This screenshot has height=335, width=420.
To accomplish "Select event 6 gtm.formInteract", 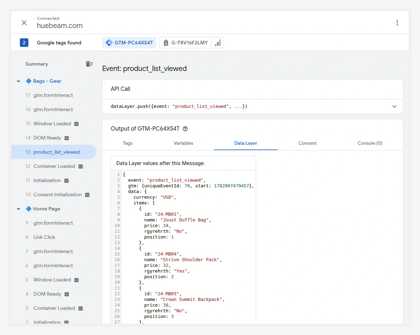I will [x=54, y=265].
